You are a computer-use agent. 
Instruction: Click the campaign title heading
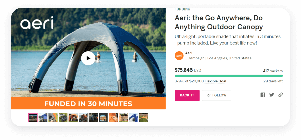click(x=219, y=22)
